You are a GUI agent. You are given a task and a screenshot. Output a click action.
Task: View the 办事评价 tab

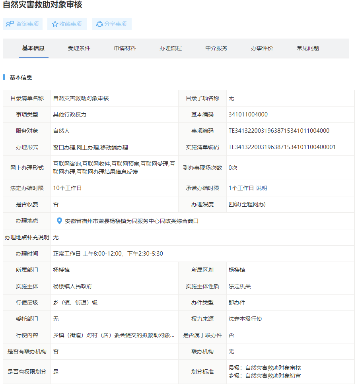point(262,48)
